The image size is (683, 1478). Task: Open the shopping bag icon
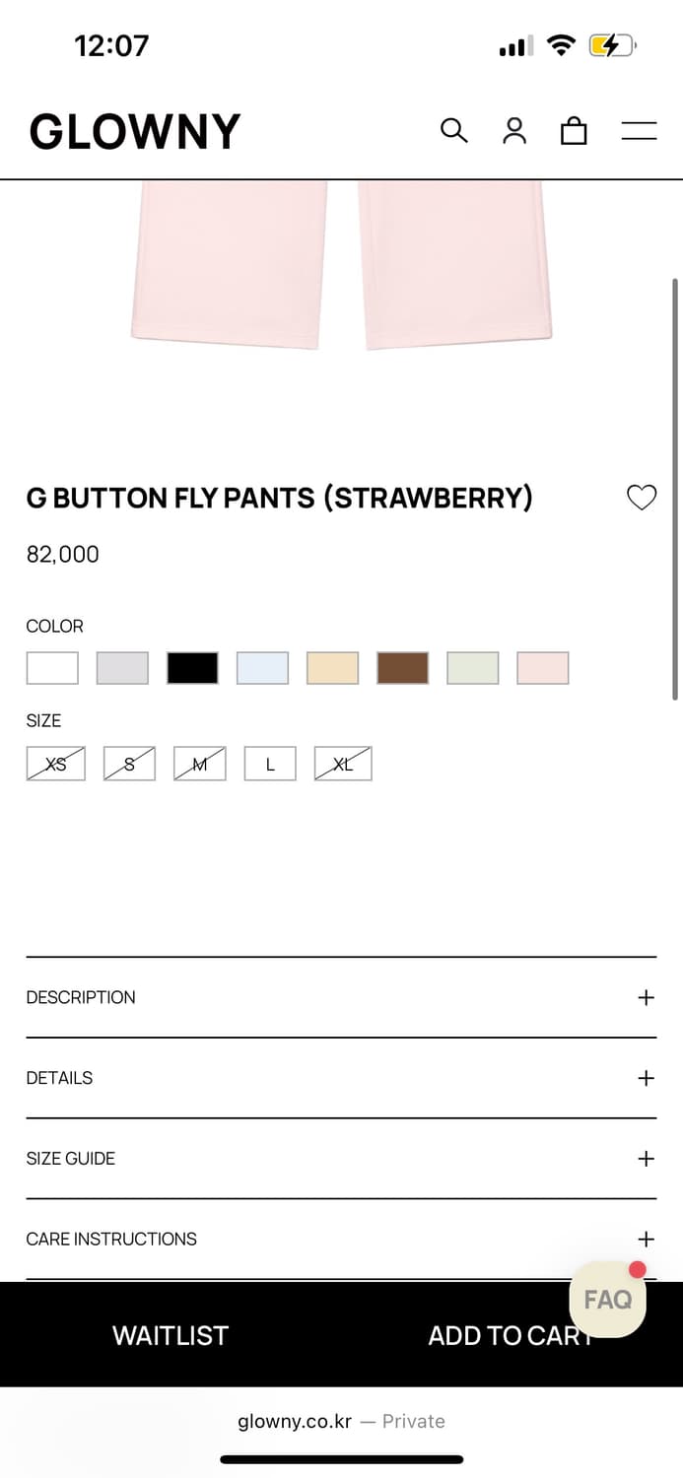tap(574, 130)
